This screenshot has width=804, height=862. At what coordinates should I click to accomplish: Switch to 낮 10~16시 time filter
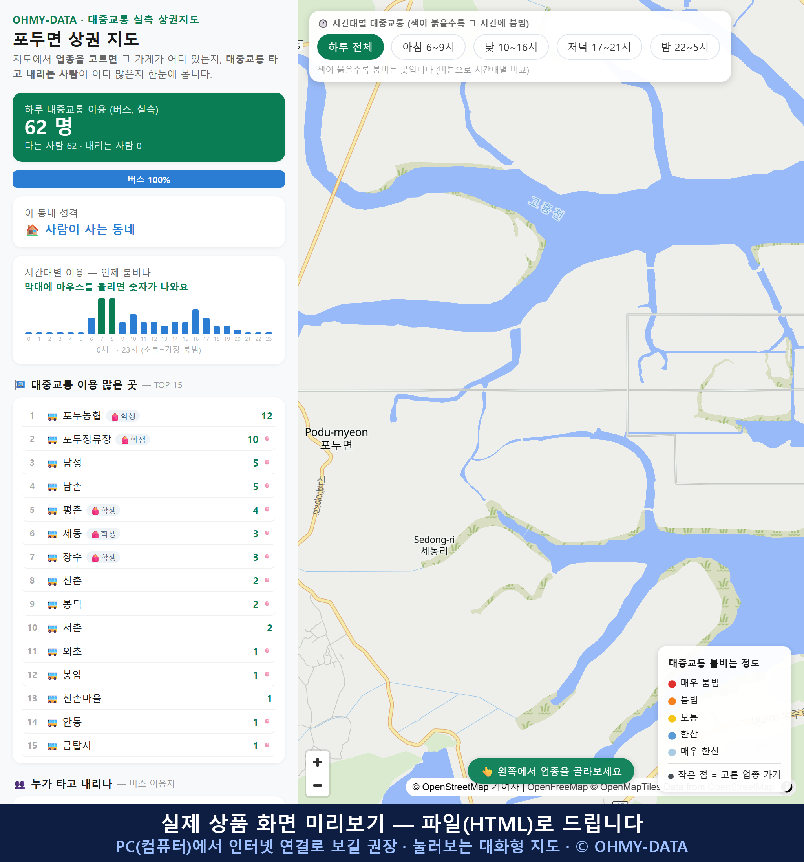[x=511, y=47]
